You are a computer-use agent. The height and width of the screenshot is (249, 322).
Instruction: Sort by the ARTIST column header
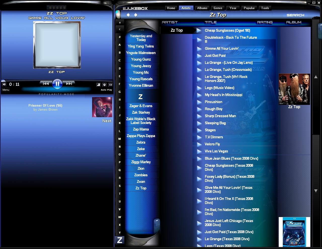point(170,22)
